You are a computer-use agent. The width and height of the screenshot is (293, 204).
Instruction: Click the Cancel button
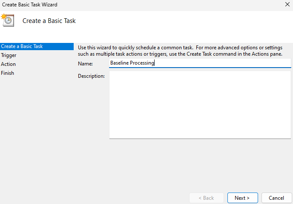click(276, 198)
